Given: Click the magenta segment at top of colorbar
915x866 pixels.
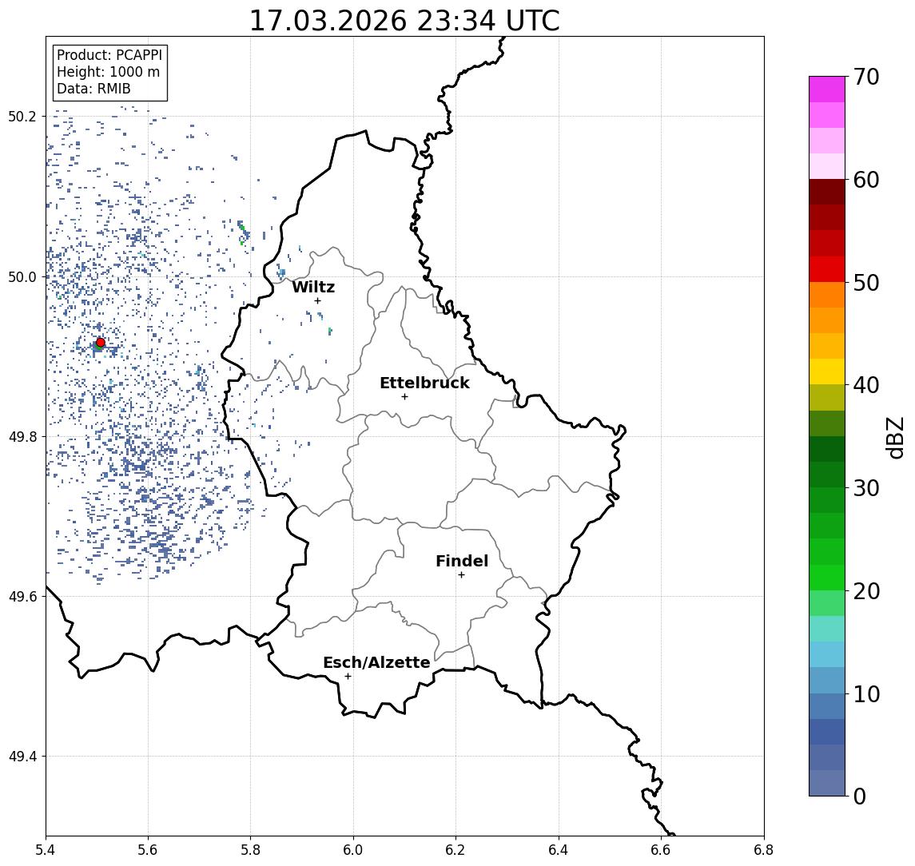Looking at the screenshot, I should (x=827, y=89).
